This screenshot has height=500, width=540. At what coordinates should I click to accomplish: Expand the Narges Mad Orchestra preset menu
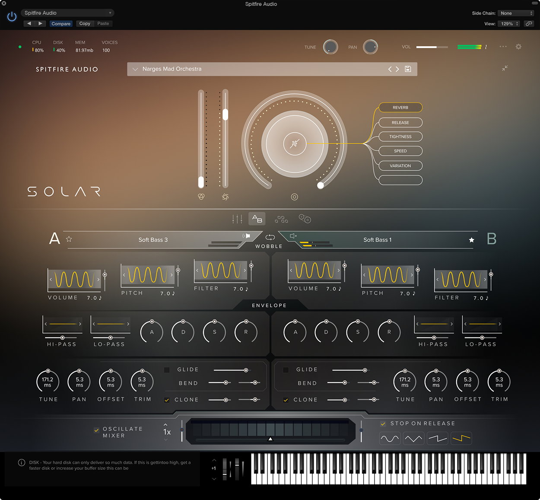(135, 69)
